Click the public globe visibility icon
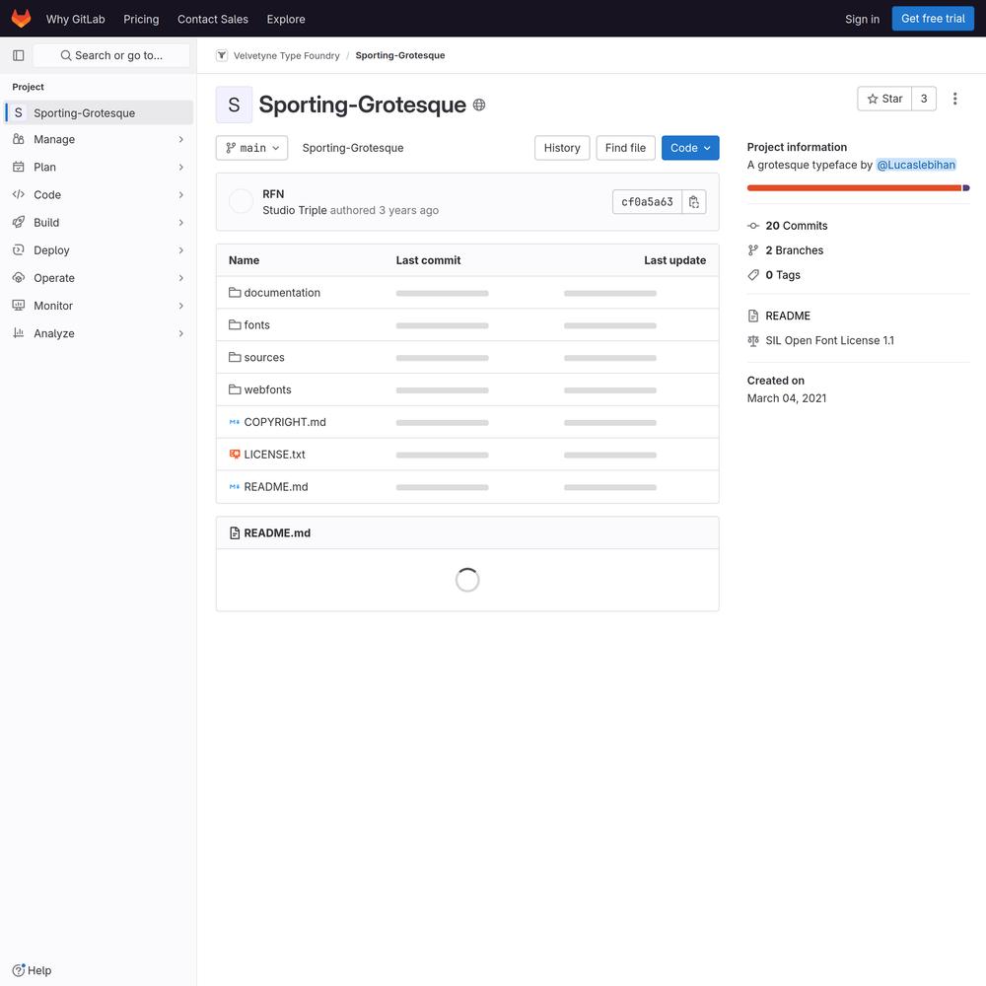The image size is (986, 986). (x=478, y=106)
